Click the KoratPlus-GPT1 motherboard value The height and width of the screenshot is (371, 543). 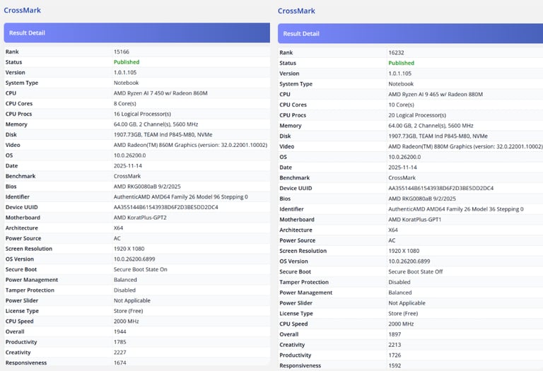414,219
